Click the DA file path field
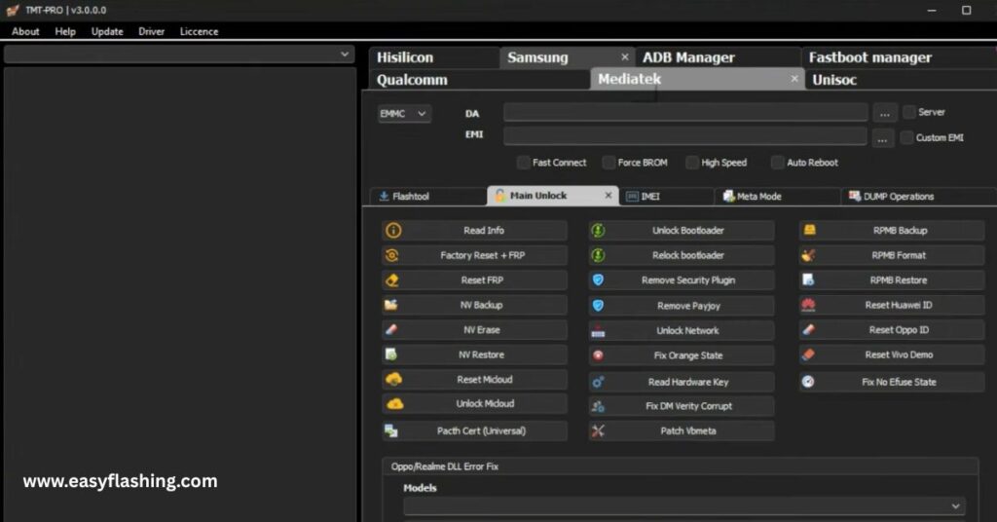Viewport: 997px width, 522px height. coord(685,113)
